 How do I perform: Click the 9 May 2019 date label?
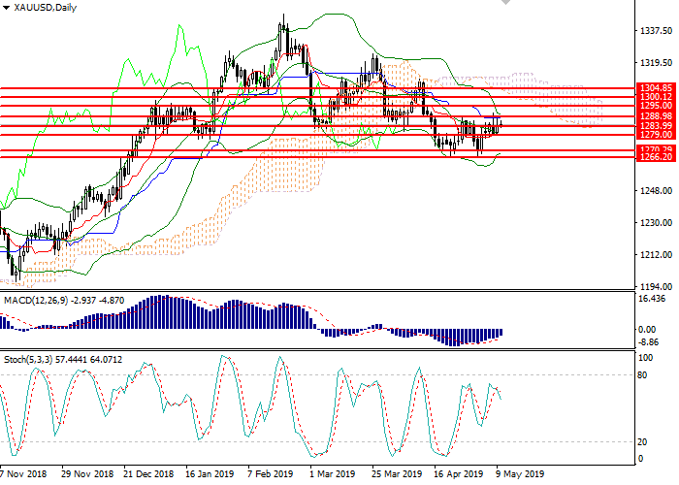(518, 475)
